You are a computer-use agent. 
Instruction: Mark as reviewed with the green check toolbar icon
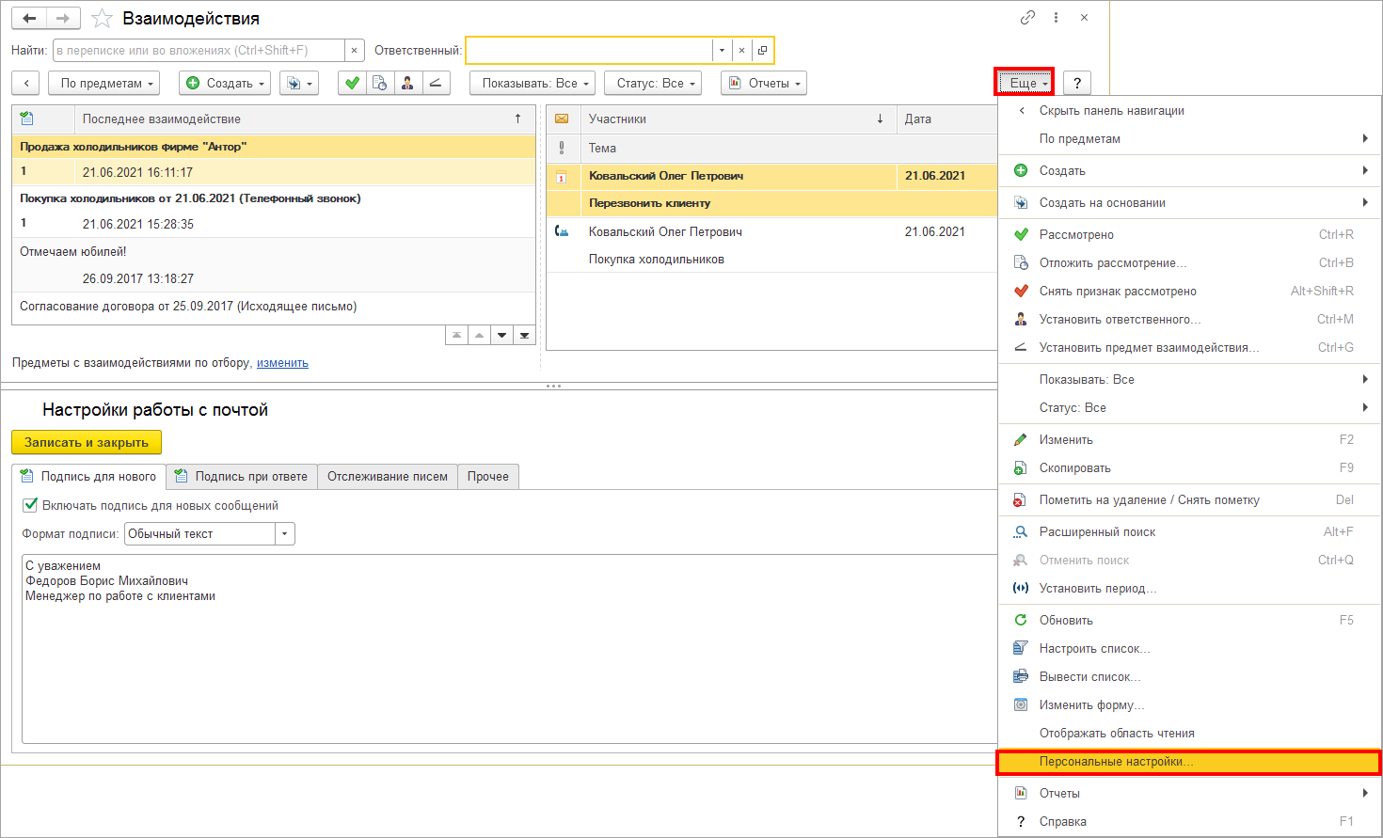pyautogui.click(x=352, y=83)
